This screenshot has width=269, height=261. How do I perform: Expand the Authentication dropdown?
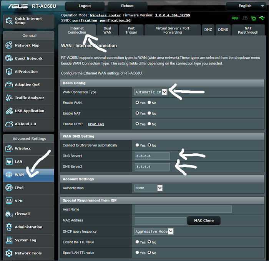coord(149,188)
